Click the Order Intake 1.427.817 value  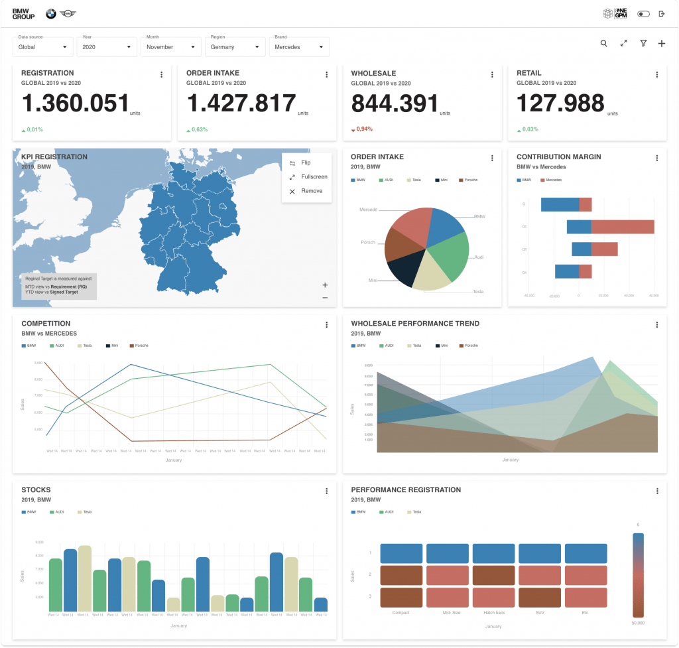point(241,103)
